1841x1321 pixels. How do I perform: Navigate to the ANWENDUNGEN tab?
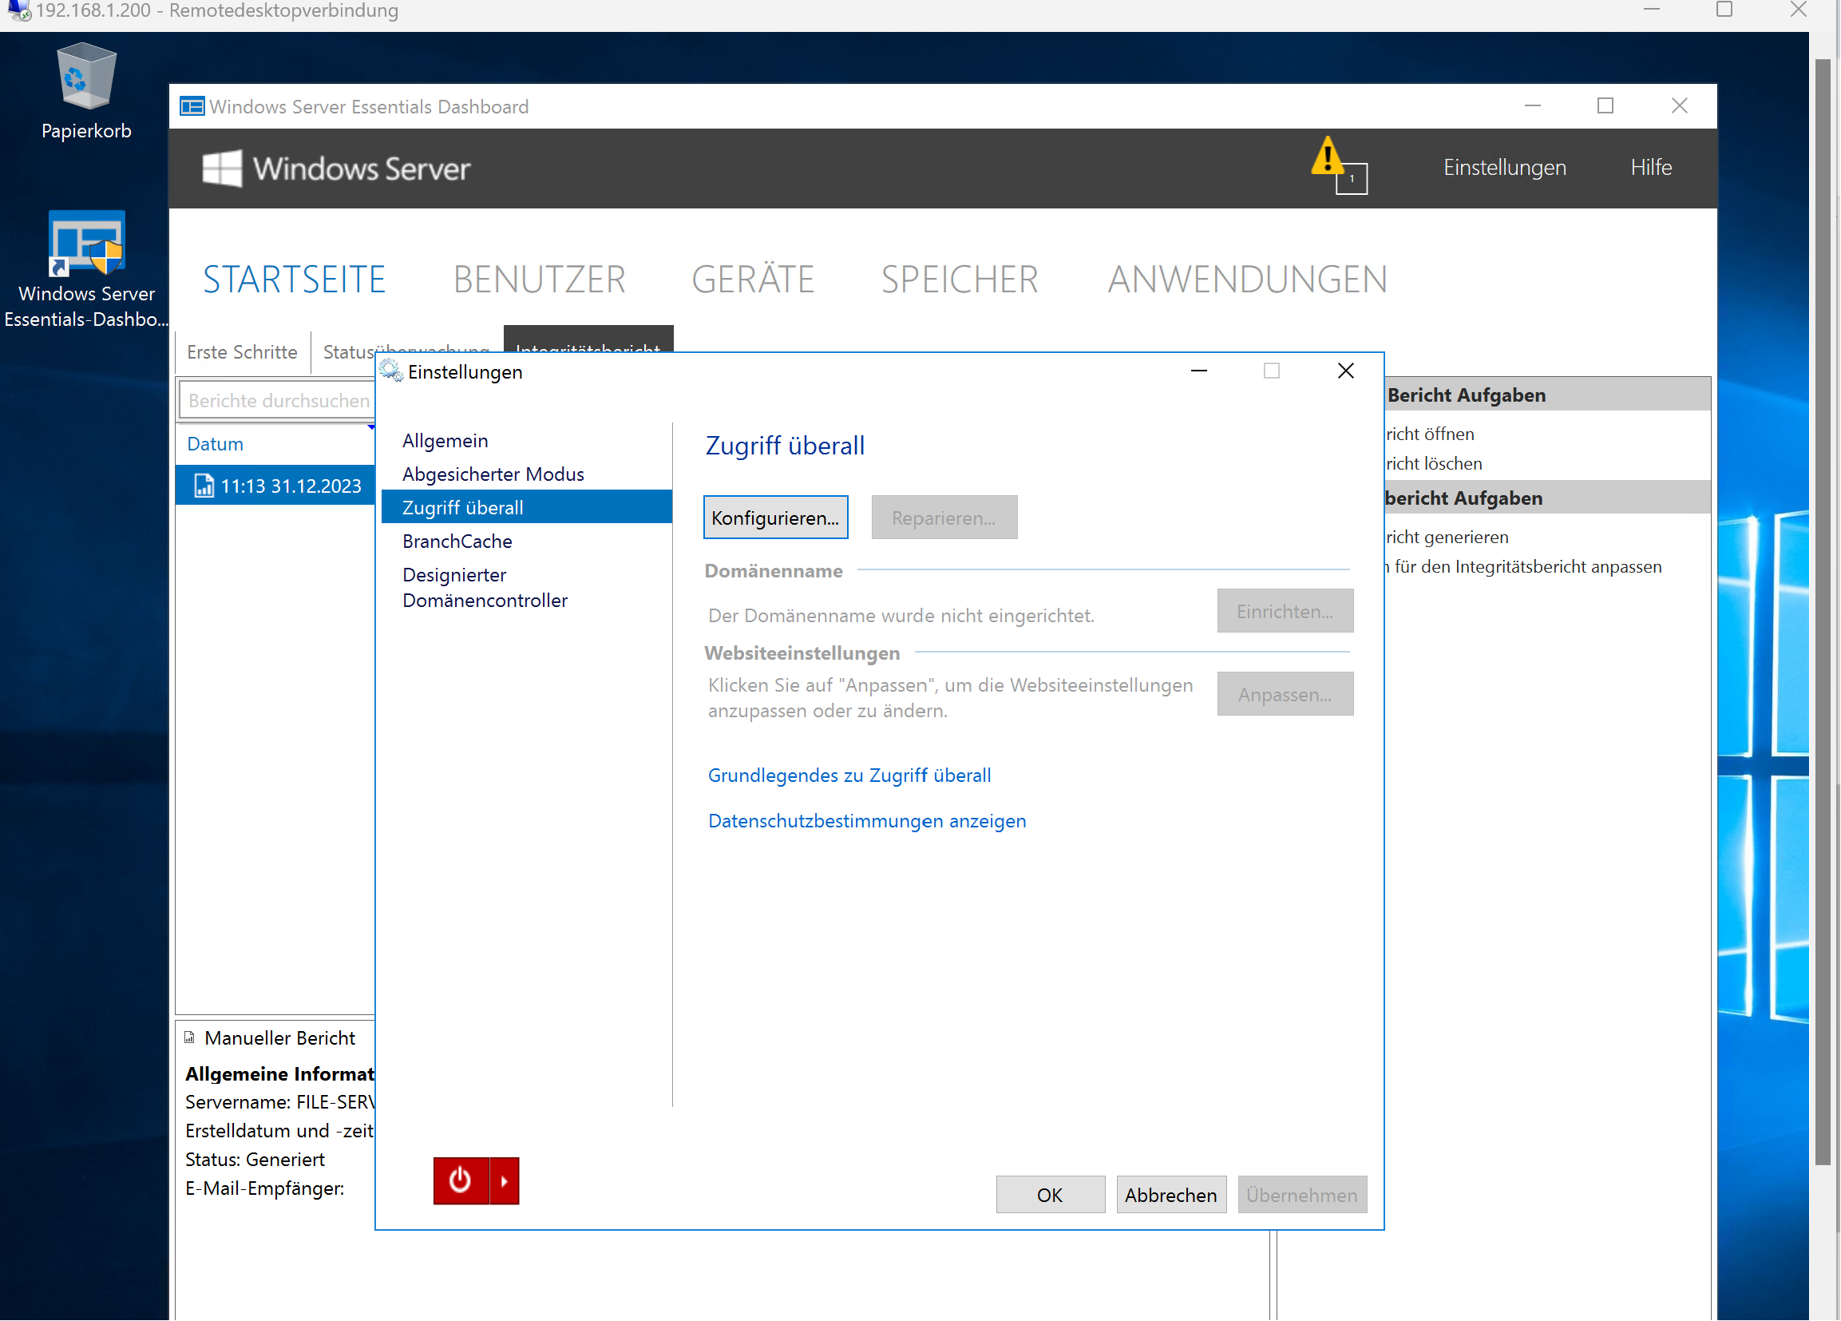pos(1248,279)
